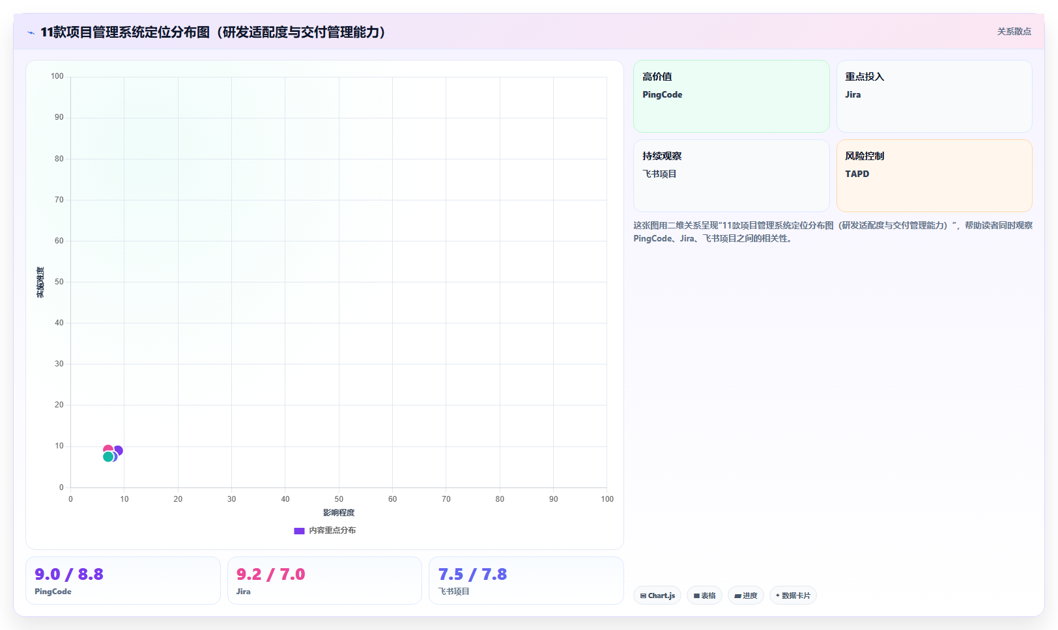Select the 7.5 / 7.8 飞书项目 stat card
The height and width of the screenshot is (630, 1058).
click(x=526, y=581)
